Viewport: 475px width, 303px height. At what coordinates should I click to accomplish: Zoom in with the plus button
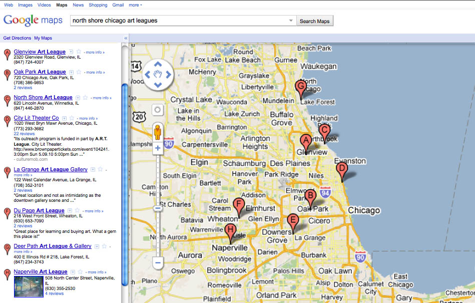[x=158, y=148]
